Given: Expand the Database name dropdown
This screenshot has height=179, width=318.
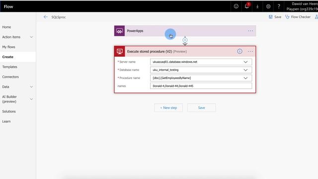Looking at the screenshot, I should (245, 70).
